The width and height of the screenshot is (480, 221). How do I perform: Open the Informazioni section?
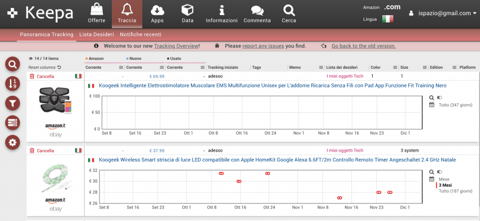click(x=221, y=14)
